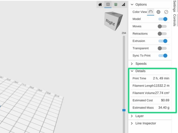Turn off the Model switch

coord(163,19)
